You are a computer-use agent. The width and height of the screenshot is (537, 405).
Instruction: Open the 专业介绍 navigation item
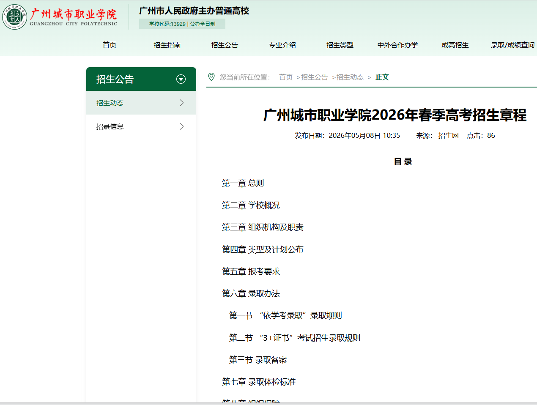282,45
